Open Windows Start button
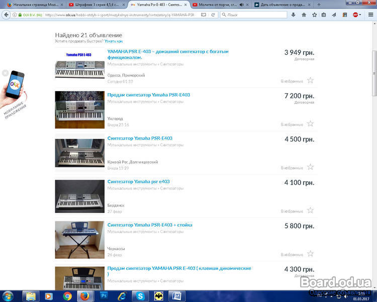Image resolution: width=377 pixels, height=302 pixels. [8, 296]
